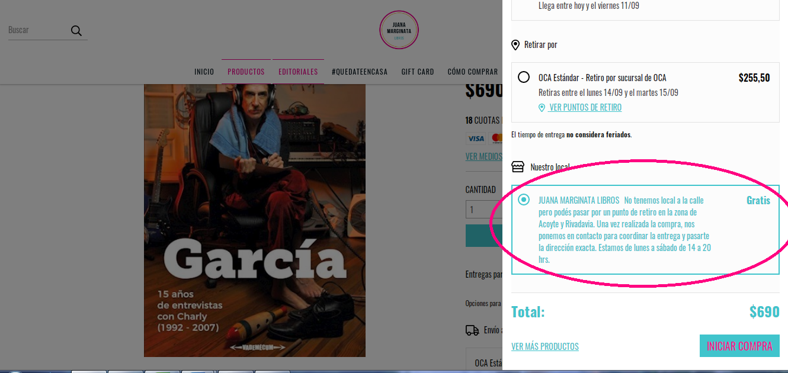Follow the VER MÁS PRODUCTOS link

(x=545, y=346)
